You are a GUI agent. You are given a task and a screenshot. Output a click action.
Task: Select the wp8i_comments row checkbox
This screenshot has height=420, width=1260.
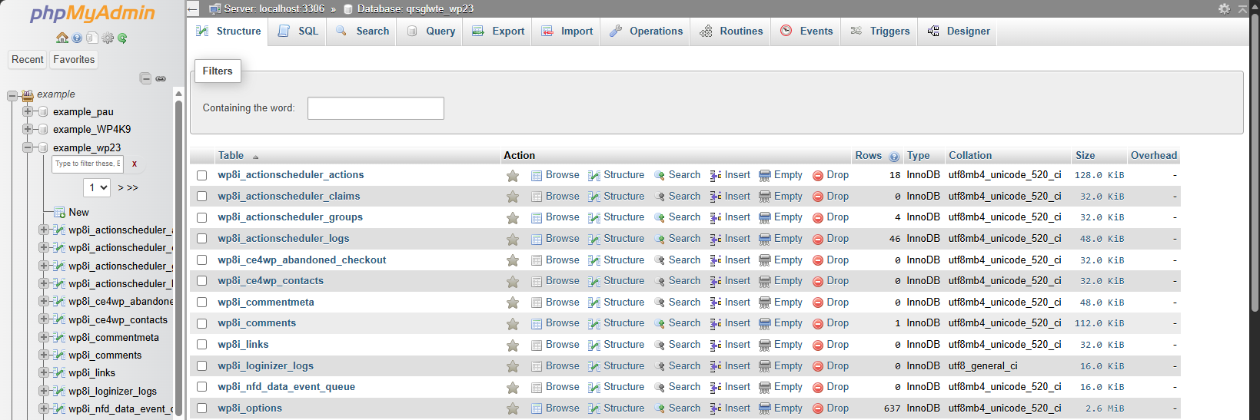(x=201, y=323)
